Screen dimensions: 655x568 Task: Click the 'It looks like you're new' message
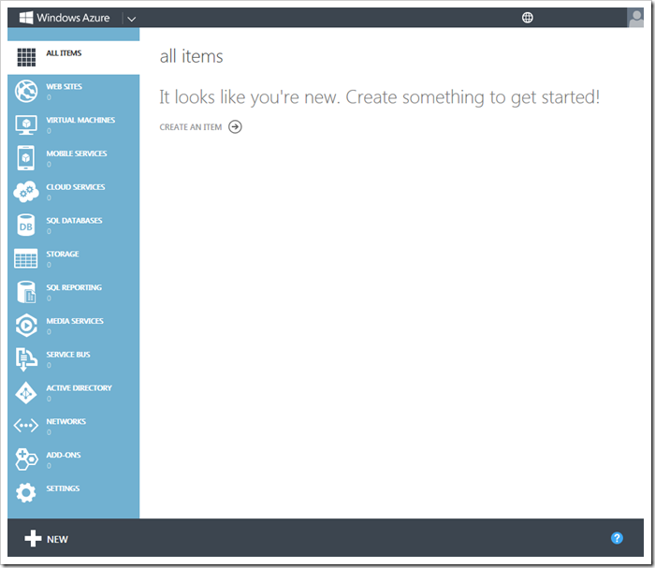[x=379, y=97]
